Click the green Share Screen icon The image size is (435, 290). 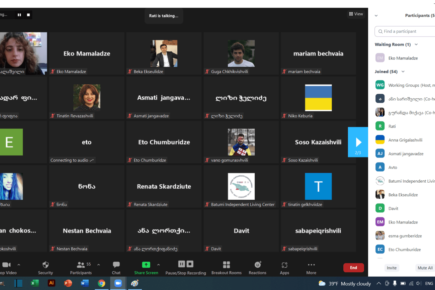(146, 265)
